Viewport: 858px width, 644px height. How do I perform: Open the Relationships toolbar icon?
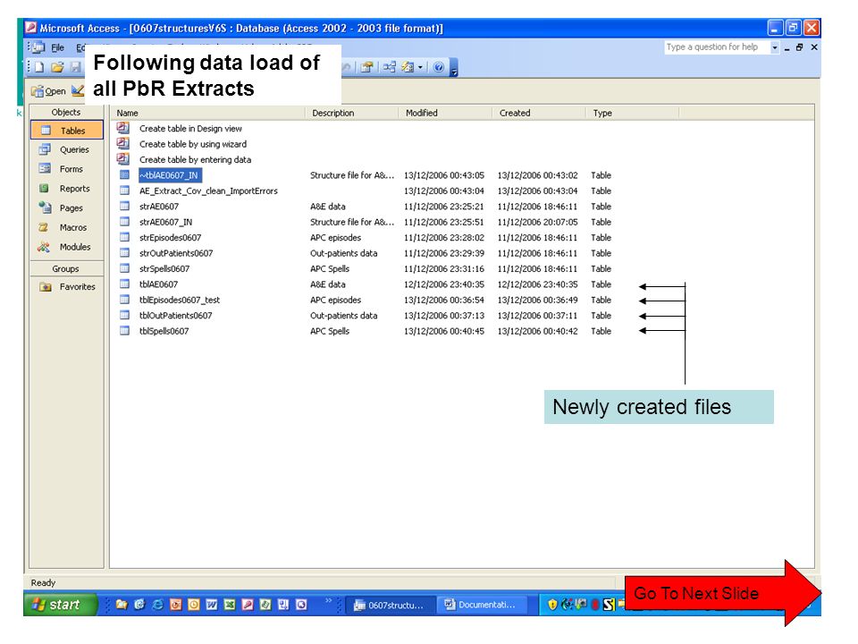389,67
